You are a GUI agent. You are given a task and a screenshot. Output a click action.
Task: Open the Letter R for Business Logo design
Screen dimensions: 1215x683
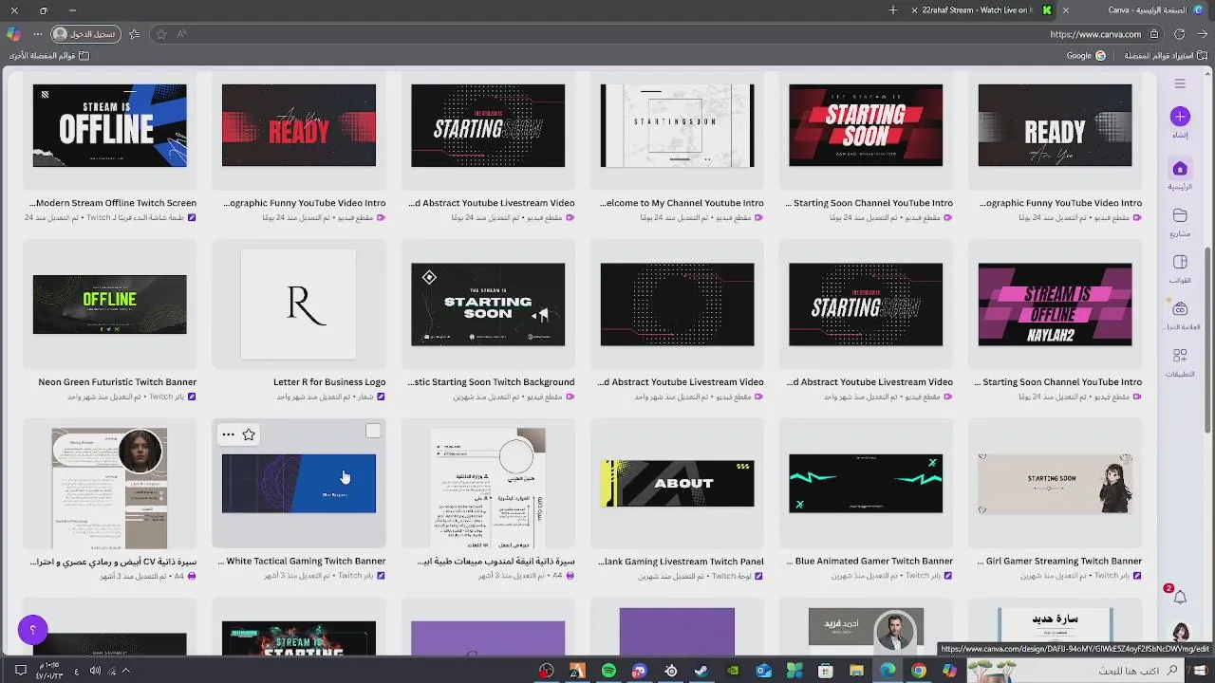click(299, 305)
